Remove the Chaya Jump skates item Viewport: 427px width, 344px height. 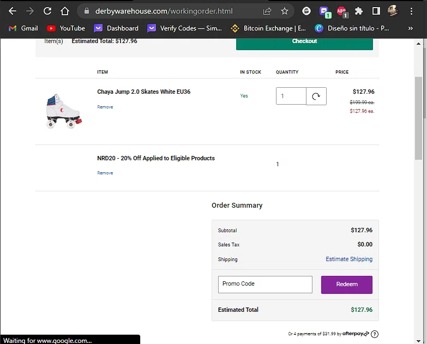coord(105,107)
